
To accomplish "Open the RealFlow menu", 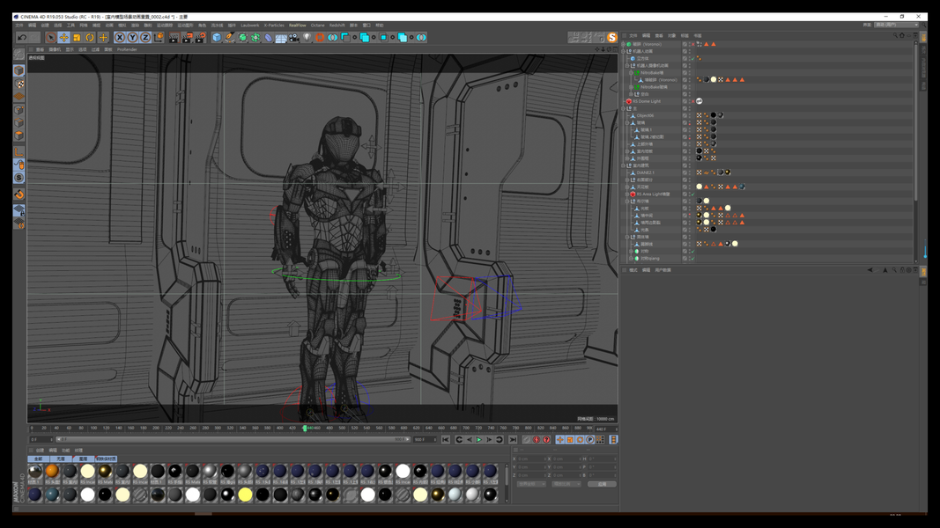I will point(298,26).
